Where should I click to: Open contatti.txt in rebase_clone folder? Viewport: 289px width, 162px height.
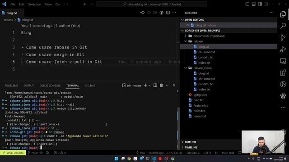tap(228, 84)
